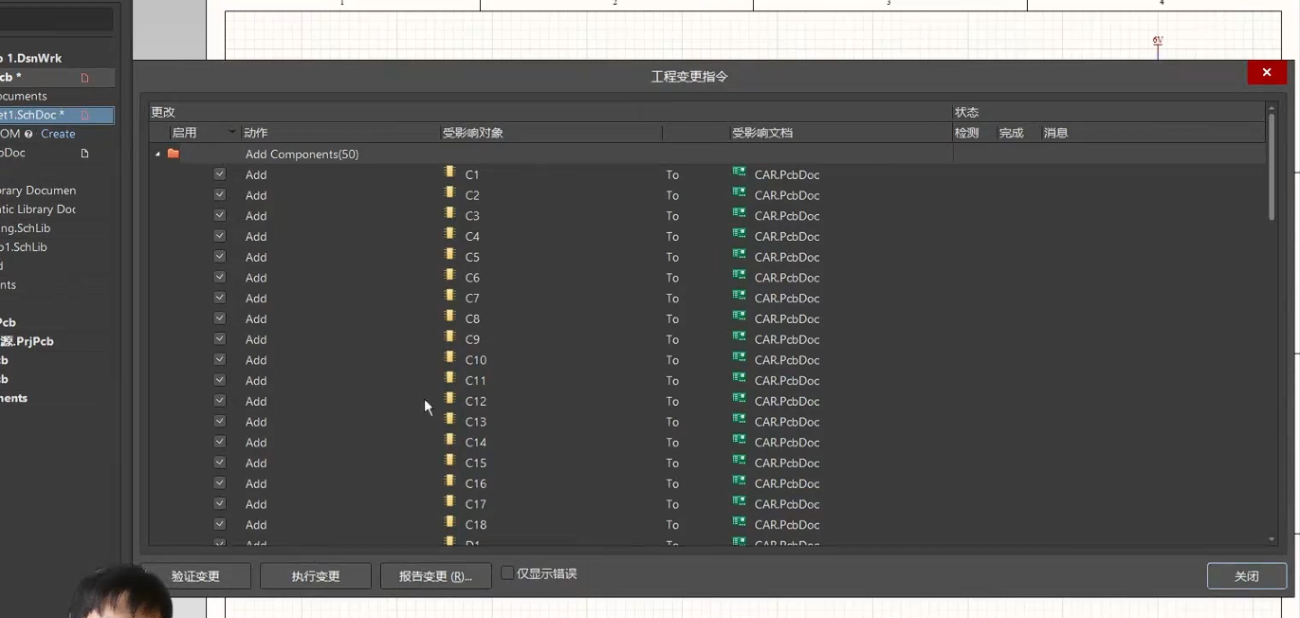Uncheck the enable checkbox for C8

[220, 318]
